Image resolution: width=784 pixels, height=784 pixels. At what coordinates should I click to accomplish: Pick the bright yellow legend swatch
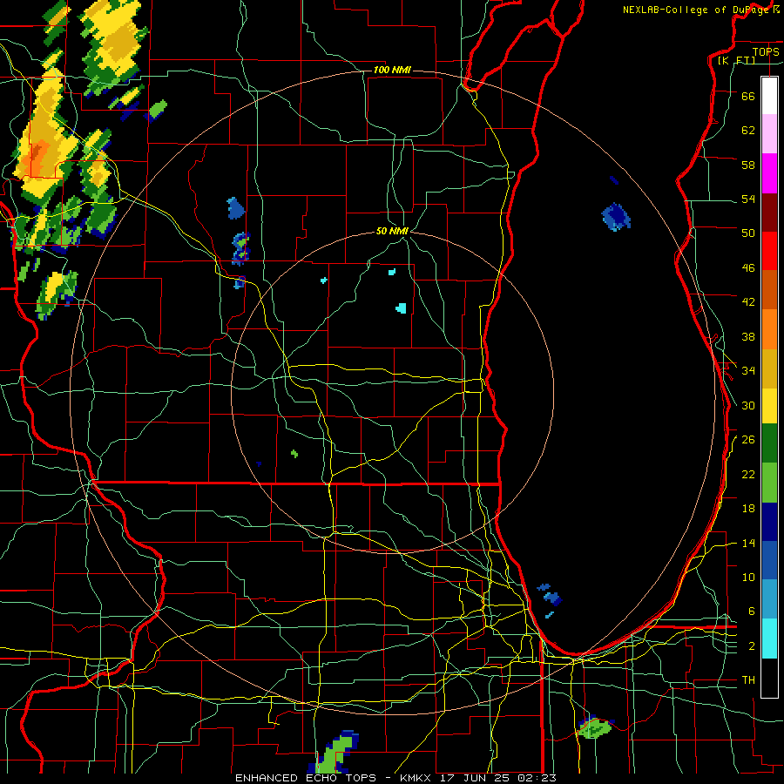pos(769,405)
